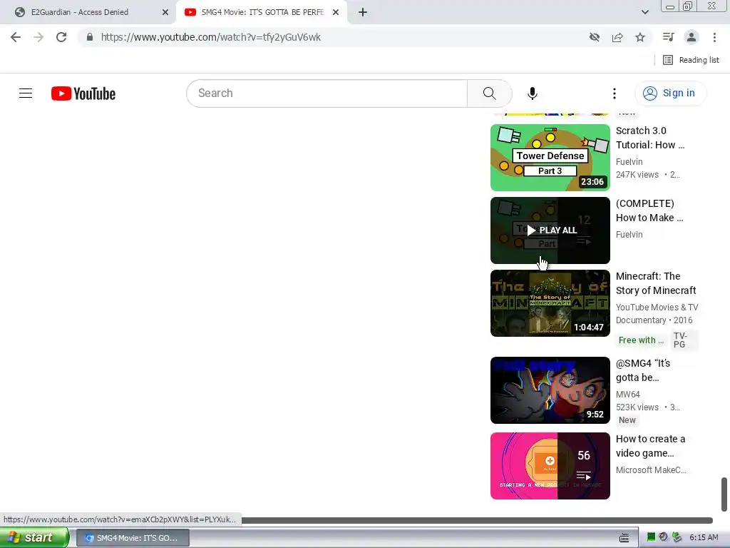This screenshot has height=548, width=730.
Task: Open Story of Minecraft thumbnail
Action: 550,303
